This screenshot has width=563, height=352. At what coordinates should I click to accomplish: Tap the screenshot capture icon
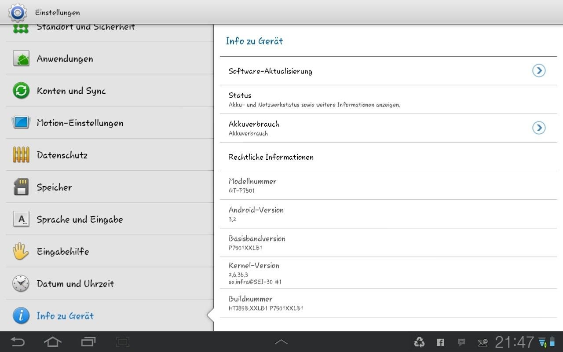click(123, 341)
